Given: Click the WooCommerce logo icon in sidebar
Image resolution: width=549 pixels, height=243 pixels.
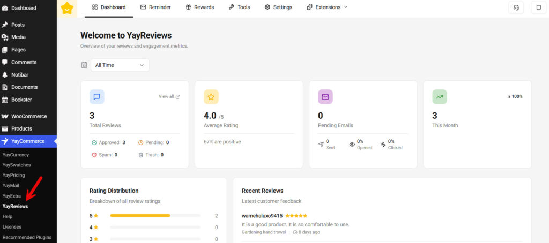Looking at the screenshot, I should point(5,117).
